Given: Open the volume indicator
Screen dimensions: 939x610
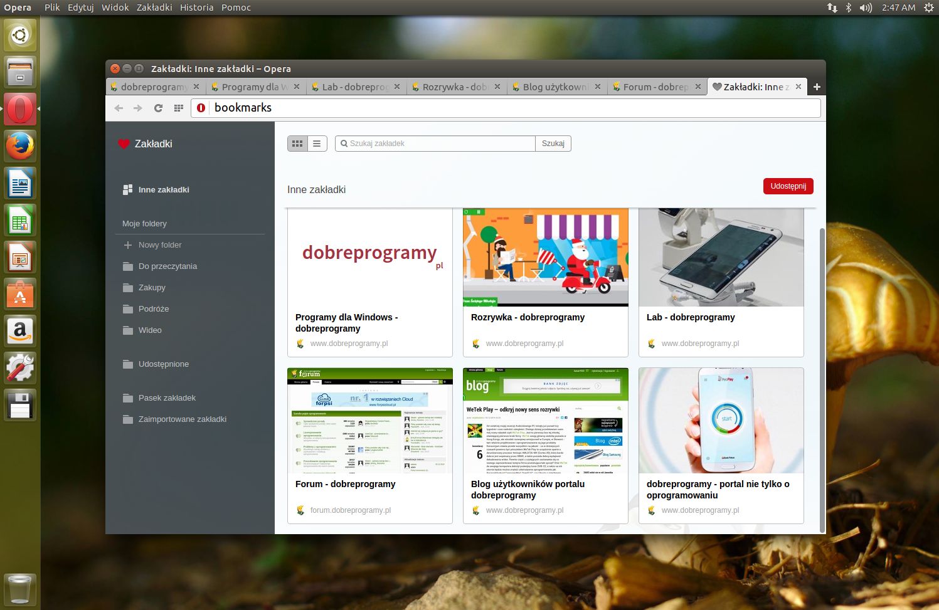Looking at the screenshot, I should coord(866,8).
